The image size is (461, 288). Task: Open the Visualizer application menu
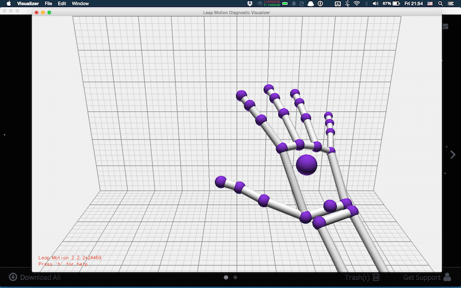pyautogui.click(x=28, y=3)
